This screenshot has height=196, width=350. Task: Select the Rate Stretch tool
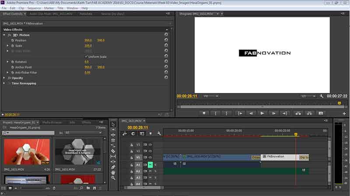tap(113, 146)
